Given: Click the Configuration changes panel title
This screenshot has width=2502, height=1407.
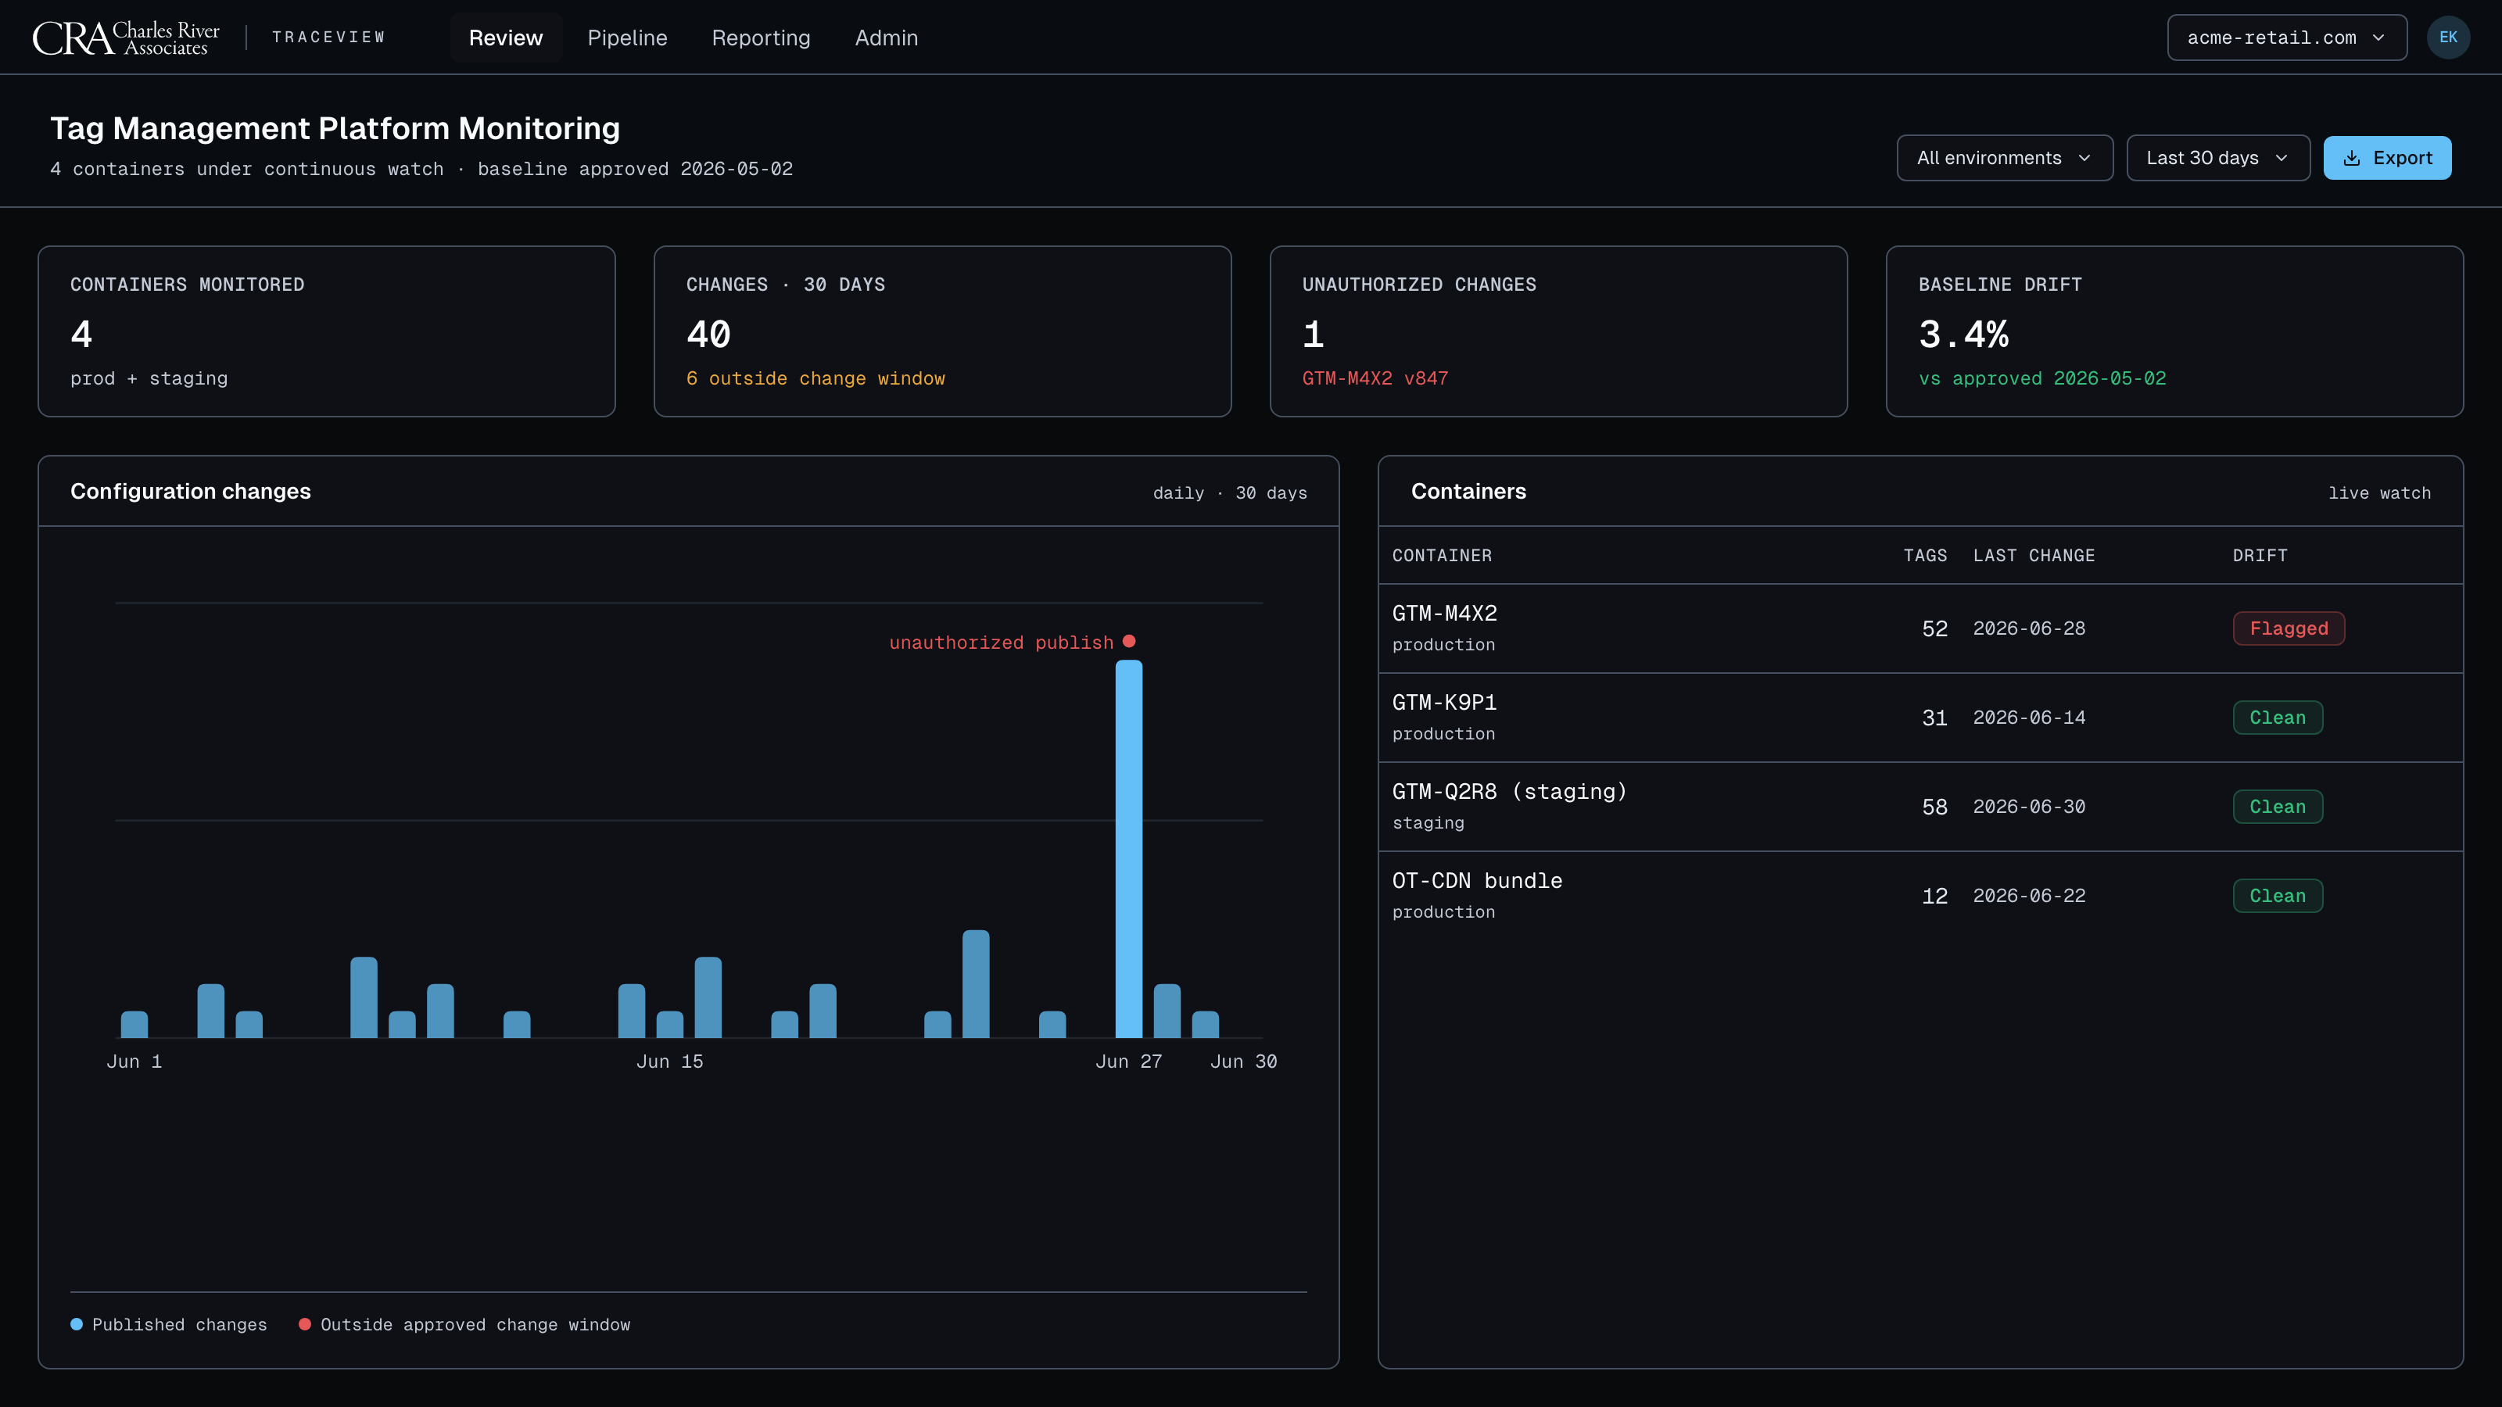Looking at the screenshot, I should (190, 492).
